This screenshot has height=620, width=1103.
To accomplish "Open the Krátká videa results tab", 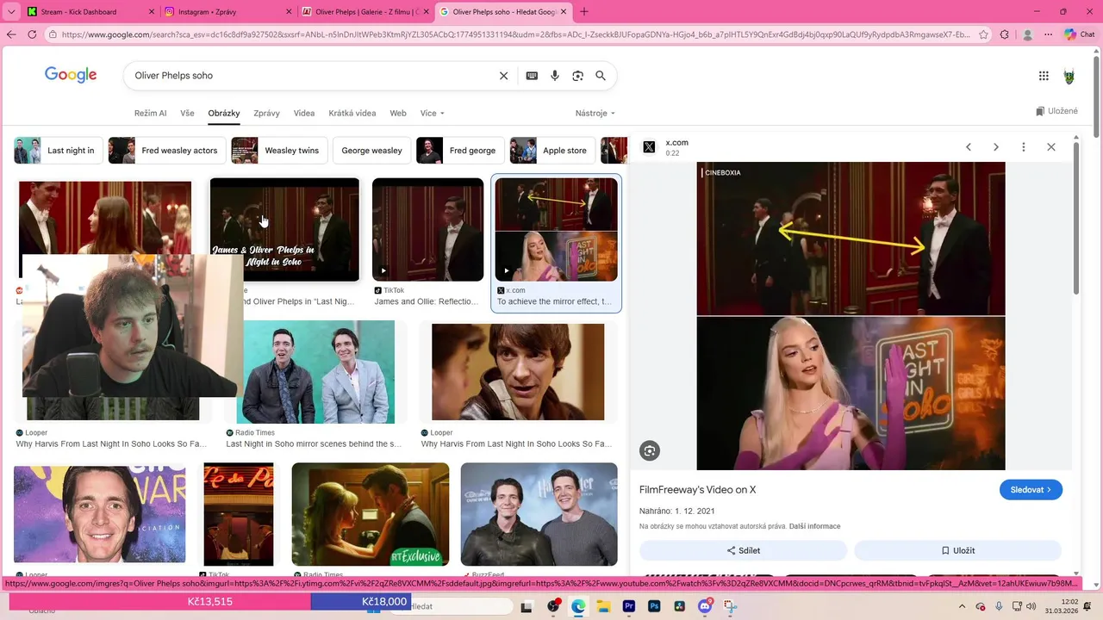I will click(352, 114).
